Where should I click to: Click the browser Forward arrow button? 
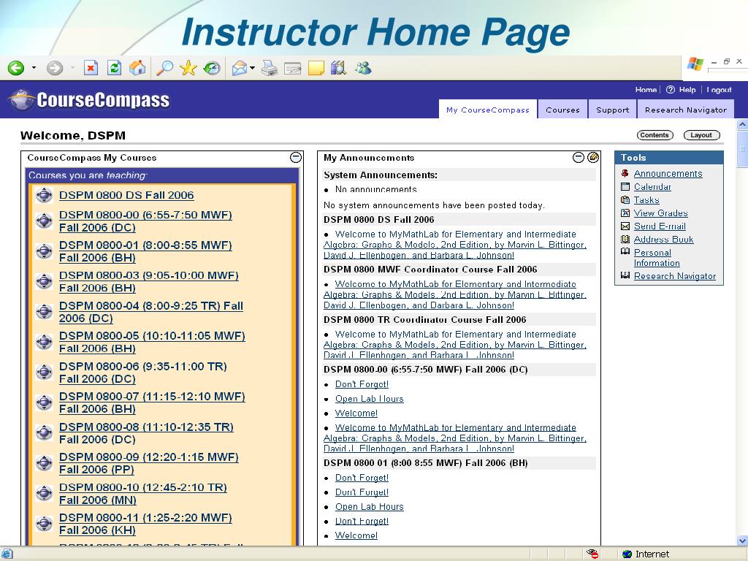click(x=54, y=68)
